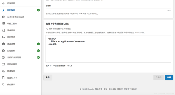
Task: Open the 翻译服务 translate icon
Action: [3, 71]
